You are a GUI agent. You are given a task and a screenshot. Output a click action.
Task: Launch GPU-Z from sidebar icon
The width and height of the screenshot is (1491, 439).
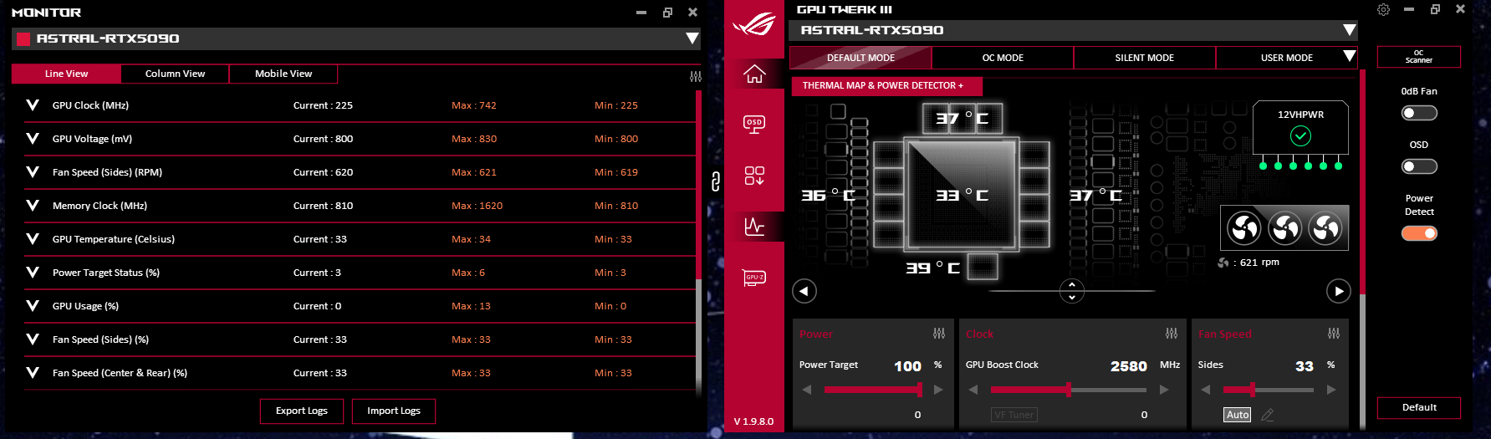point(754,278)
